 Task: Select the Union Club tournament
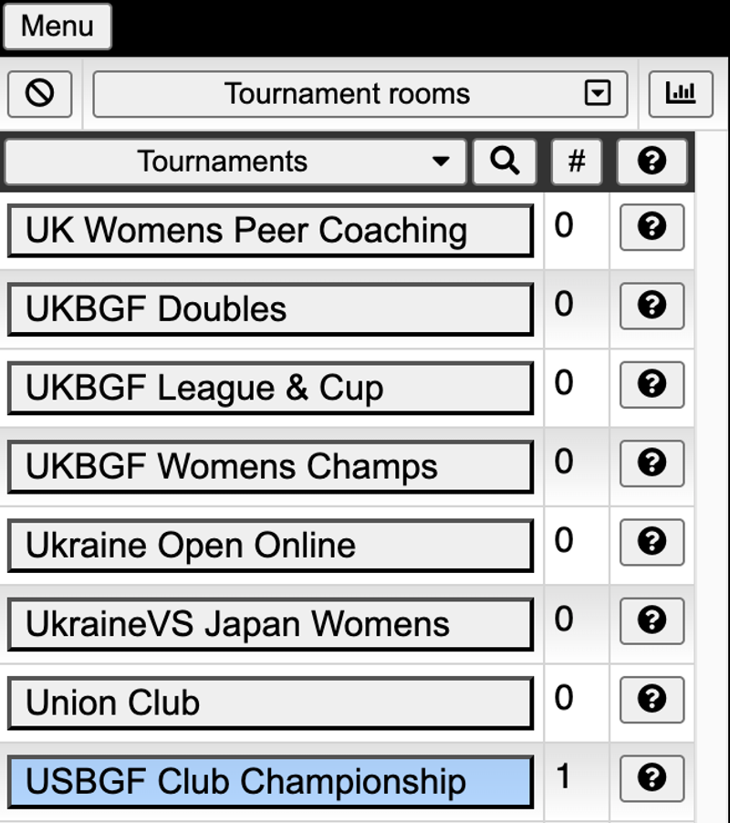click(x=271, y=703)
